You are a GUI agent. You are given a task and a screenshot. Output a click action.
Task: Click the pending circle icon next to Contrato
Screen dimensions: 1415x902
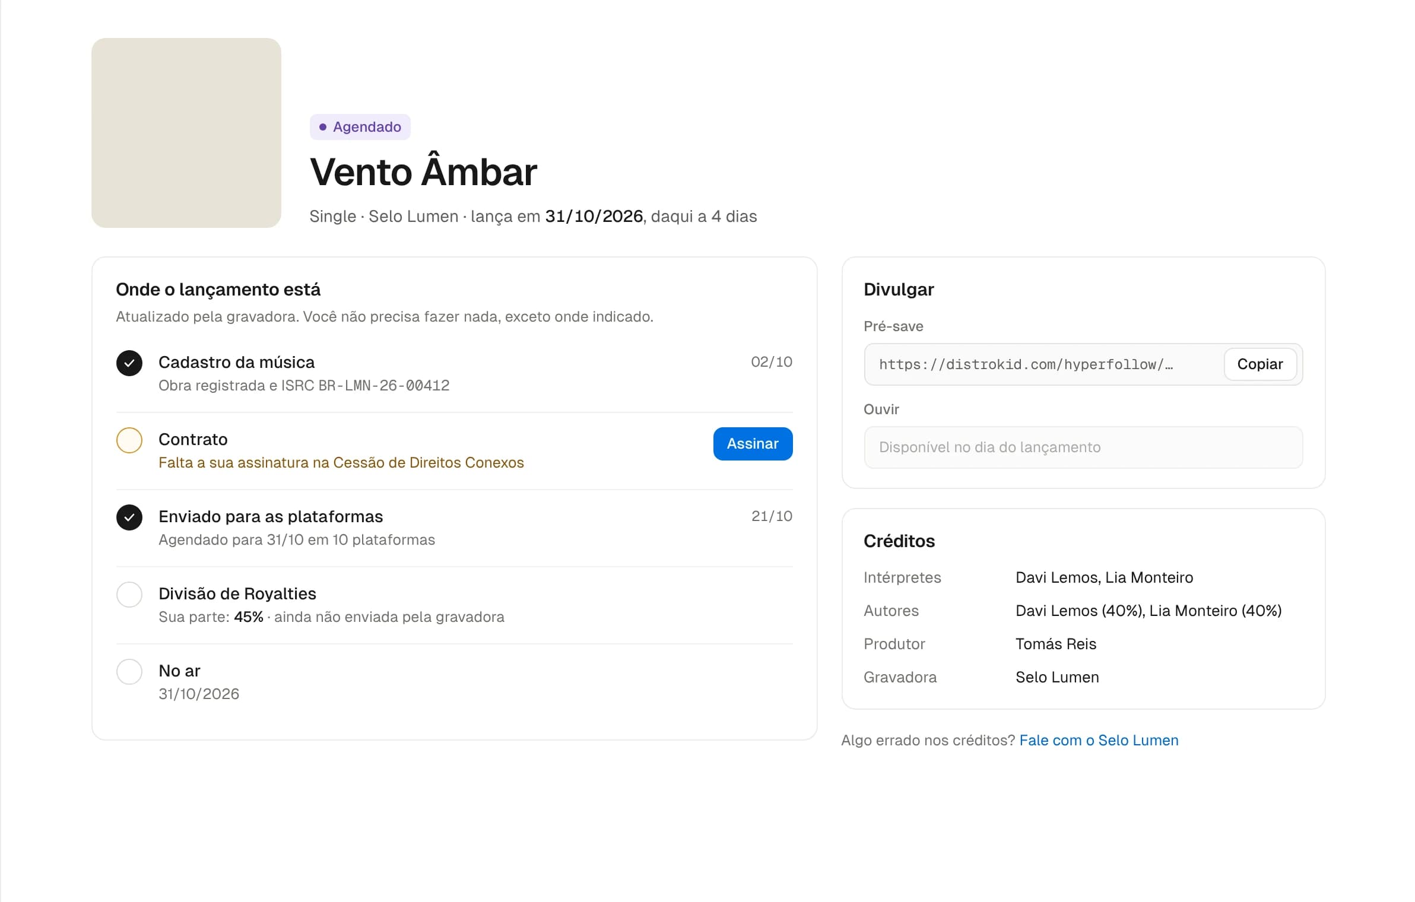(x=129, y=440)
